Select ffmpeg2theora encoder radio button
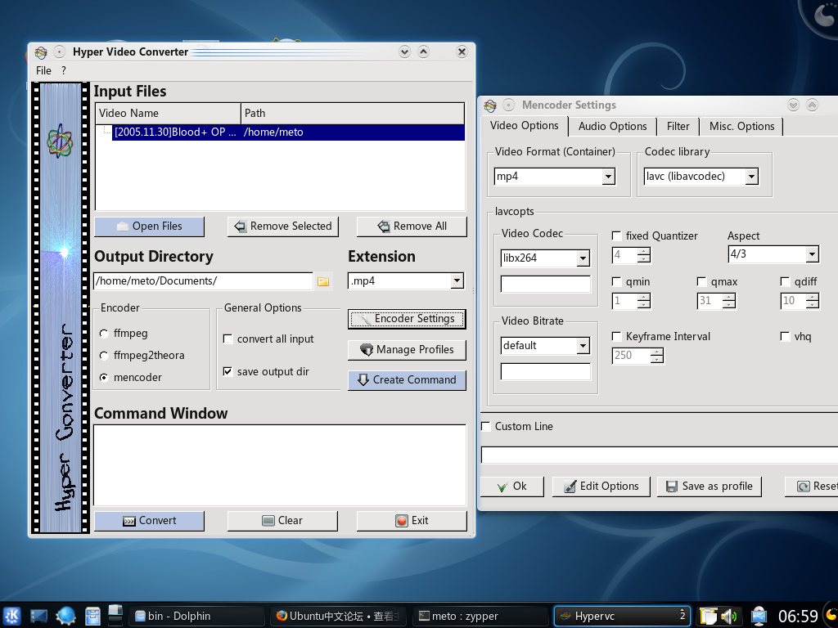 [x=104, y=356]
